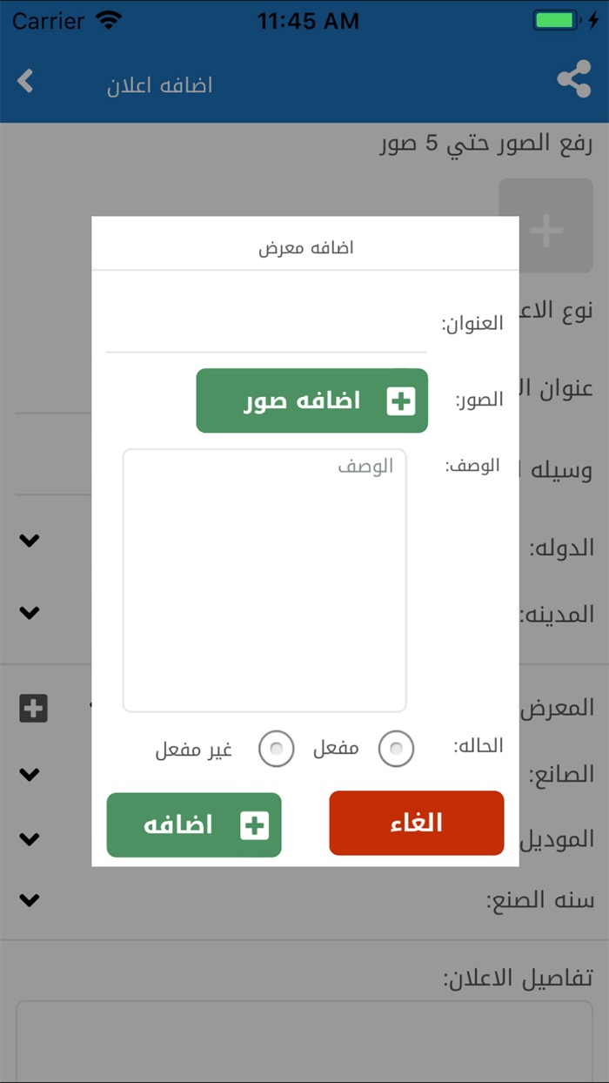Expand the الدوله dropdown
Screen dimensions: 609x1083
coord(30,540)
